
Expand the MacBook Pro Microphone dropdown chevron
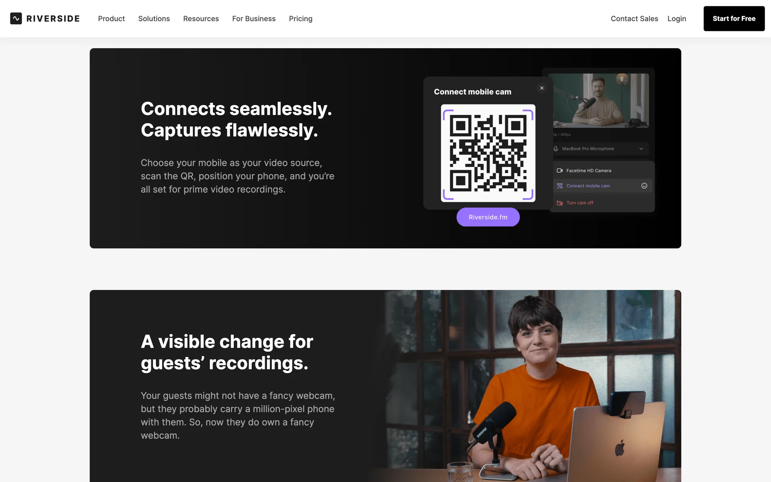coord(641,149)
